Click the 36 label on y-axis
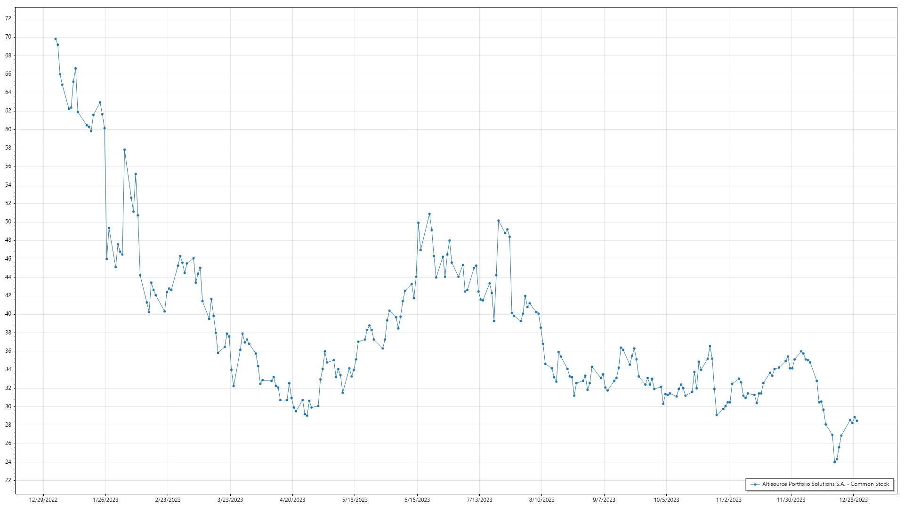Viewport: 904px width, 508px height. [x=8, y=351]
